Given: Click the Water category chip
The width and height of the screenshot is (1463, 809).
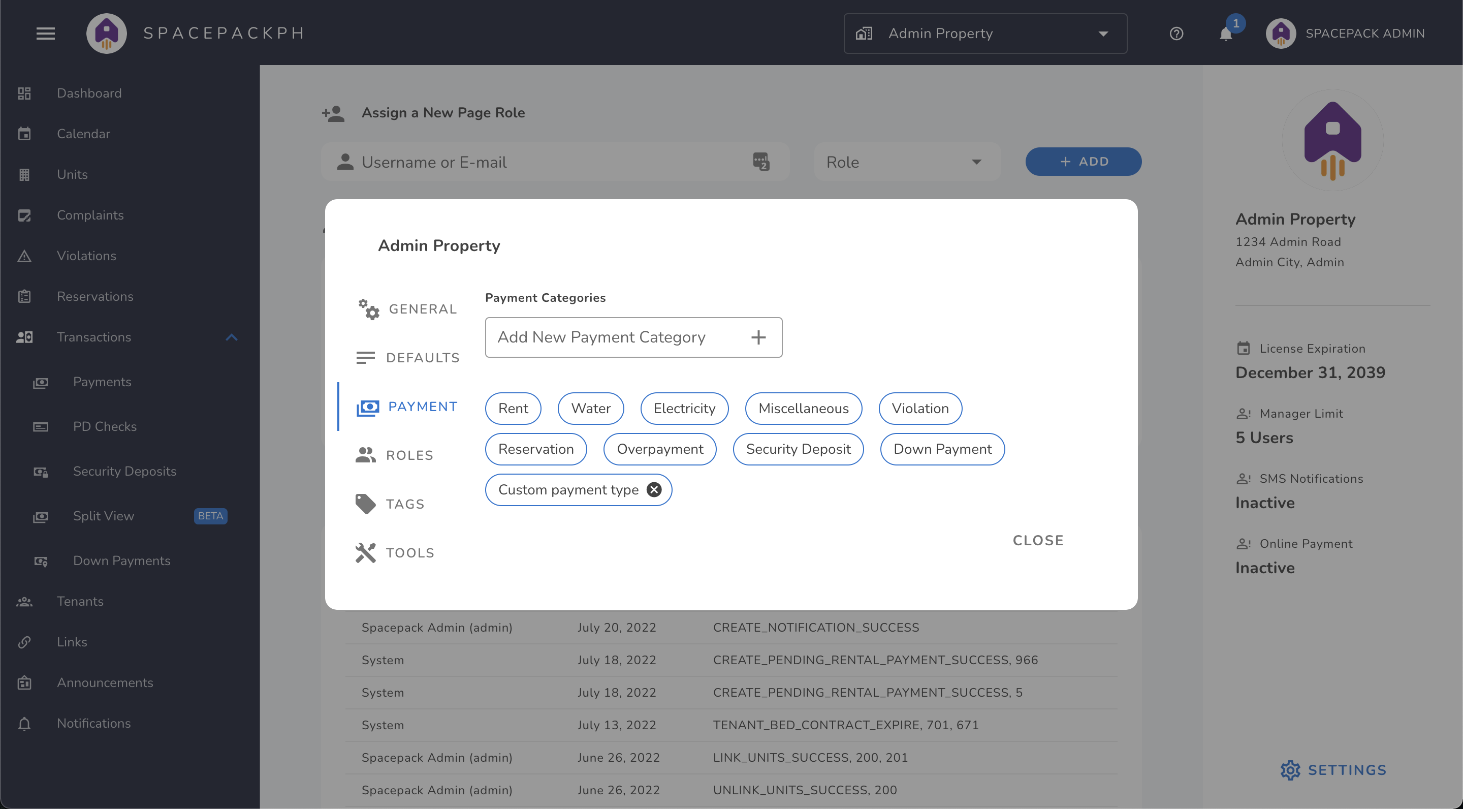Looking at the screenshot, I should (591, 409).
